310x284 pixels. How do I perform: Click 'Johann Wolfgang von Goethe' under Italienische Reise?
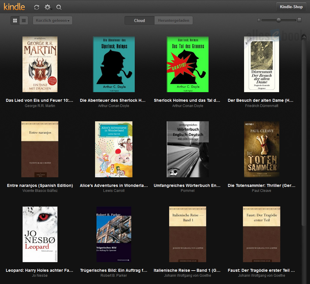tap(188, 276)
